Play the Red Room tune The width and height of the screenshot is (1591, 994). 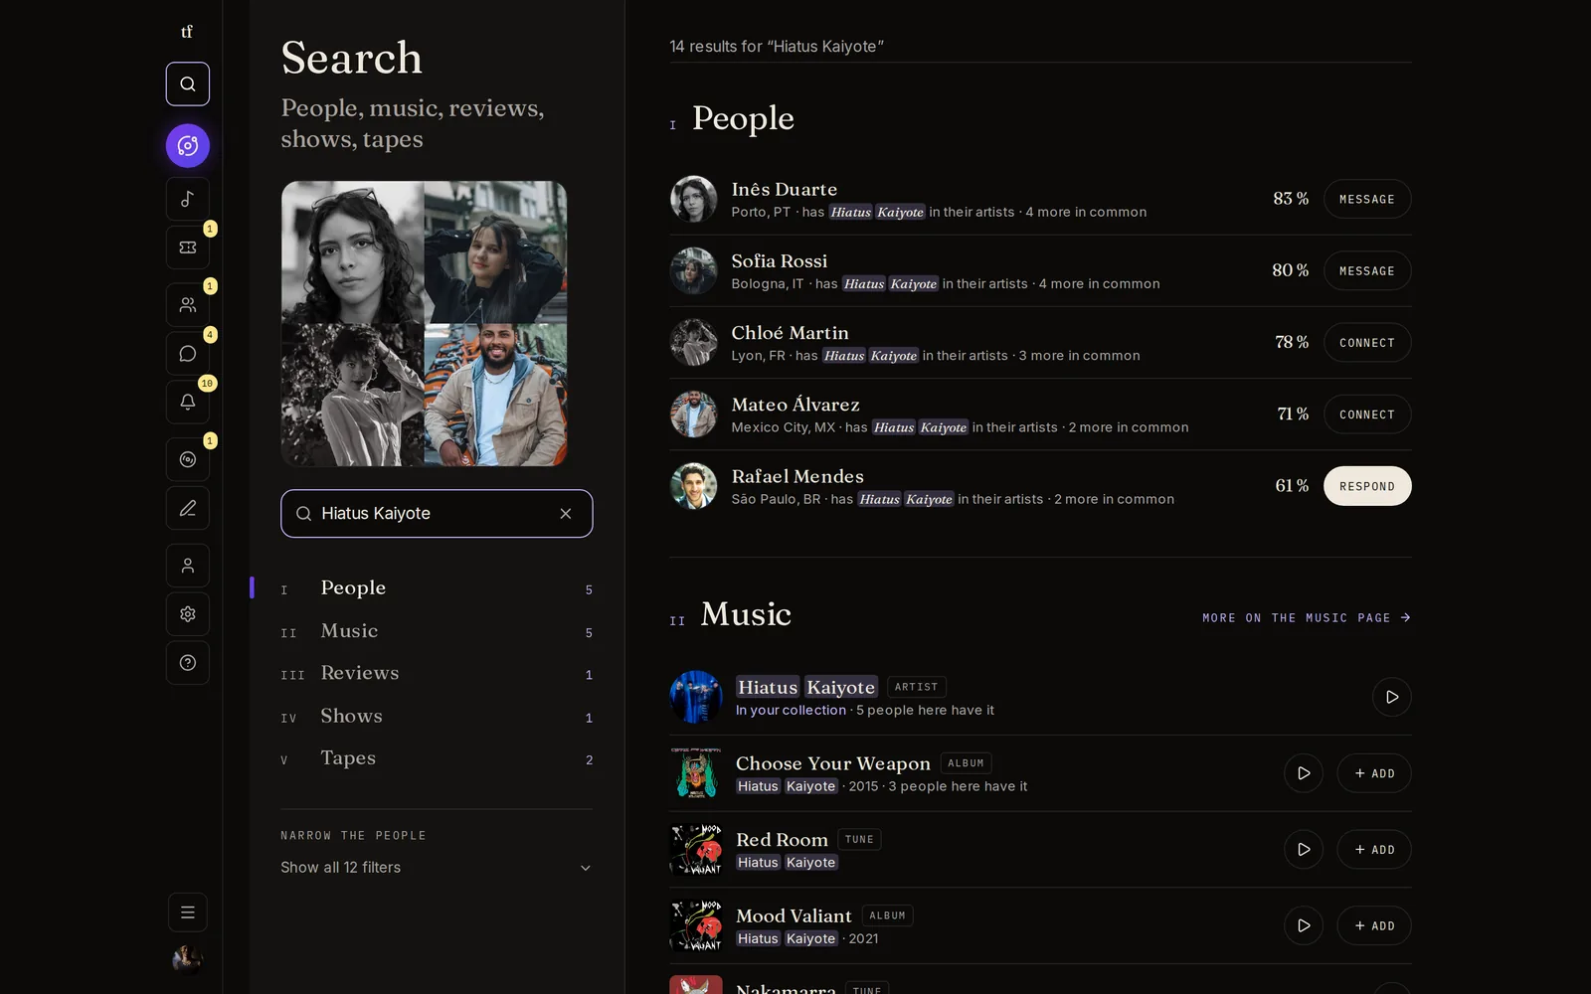point(1304,850)
